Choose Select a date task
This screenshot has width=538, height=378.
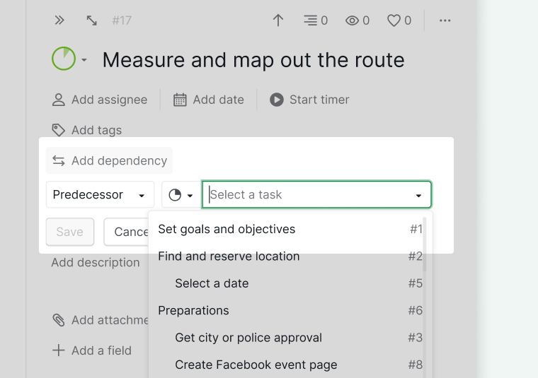[290, 283]
